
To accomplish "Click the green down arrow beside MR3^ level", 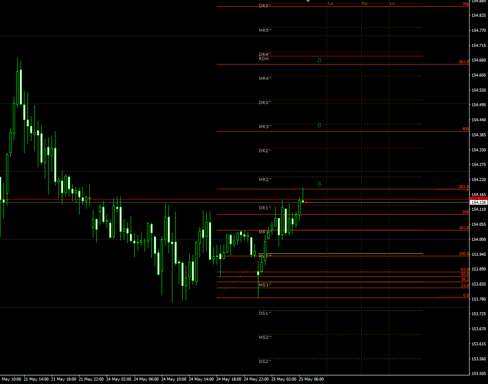I will (319, 126).
